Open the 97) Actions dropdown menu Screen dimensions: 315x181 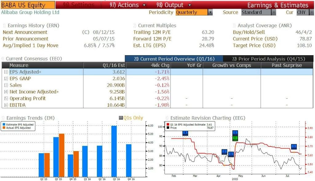(128, 5)
